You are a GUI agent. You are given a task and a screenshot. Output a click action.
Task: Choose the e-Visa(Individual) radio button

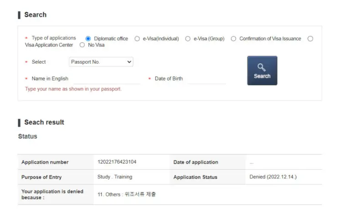[137, 39]
